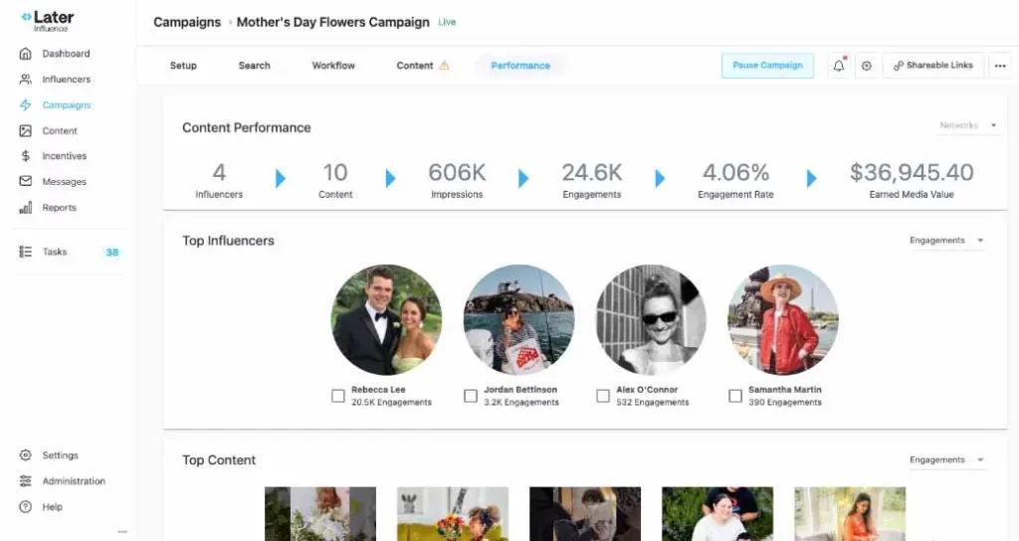Open the Workflow tab

[x=333, y=66]
